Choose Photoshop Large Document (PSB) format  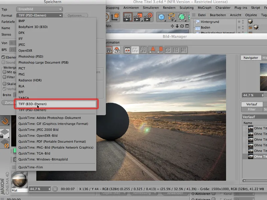coord(56,62)
